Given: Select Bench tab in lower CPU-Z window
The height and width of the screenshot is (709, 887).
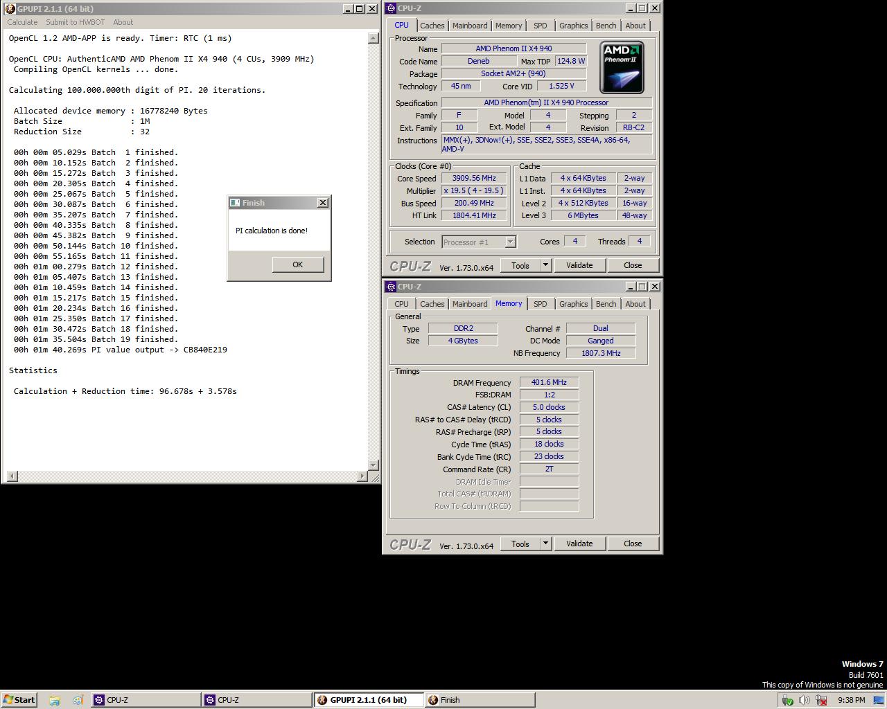Looking at the screenshot, I should (x=606, y=304).
